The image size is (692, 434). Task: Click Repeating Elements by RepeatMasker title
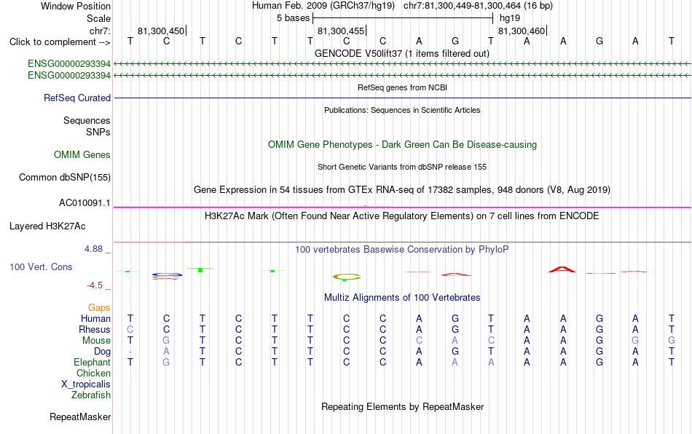[402, 406]
